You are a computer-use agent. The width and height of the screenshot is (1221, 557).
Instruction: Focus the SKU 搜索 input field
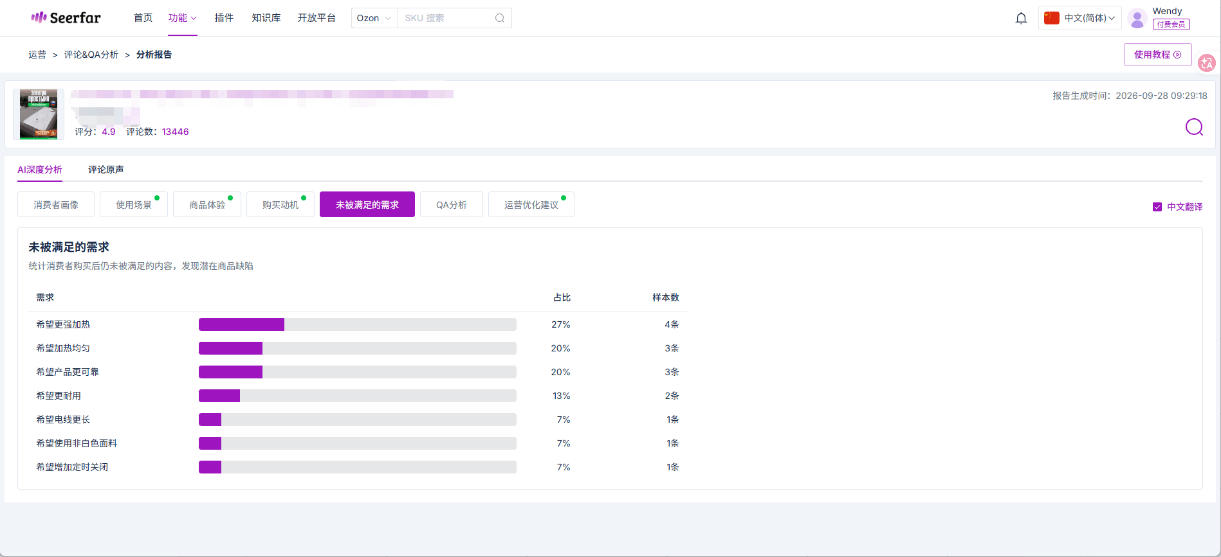446,18
